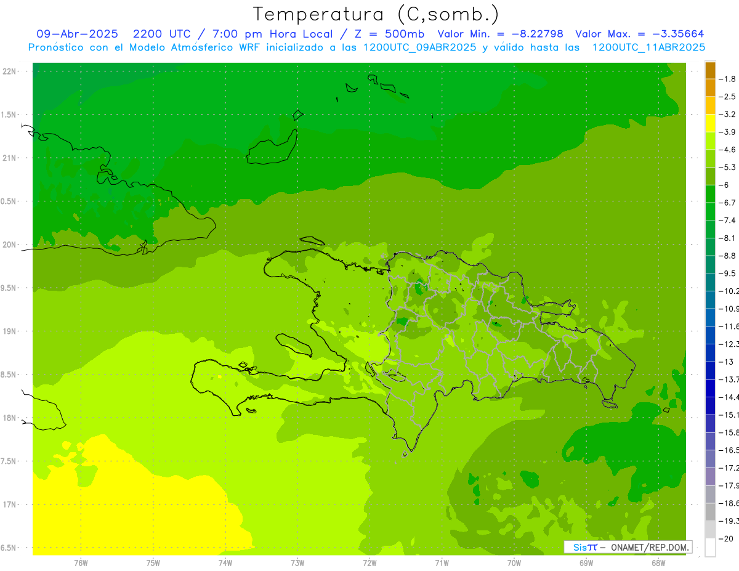Click the "70W" longitude label
The height and width of the screenshot is (571, 739).
point(514,562)
